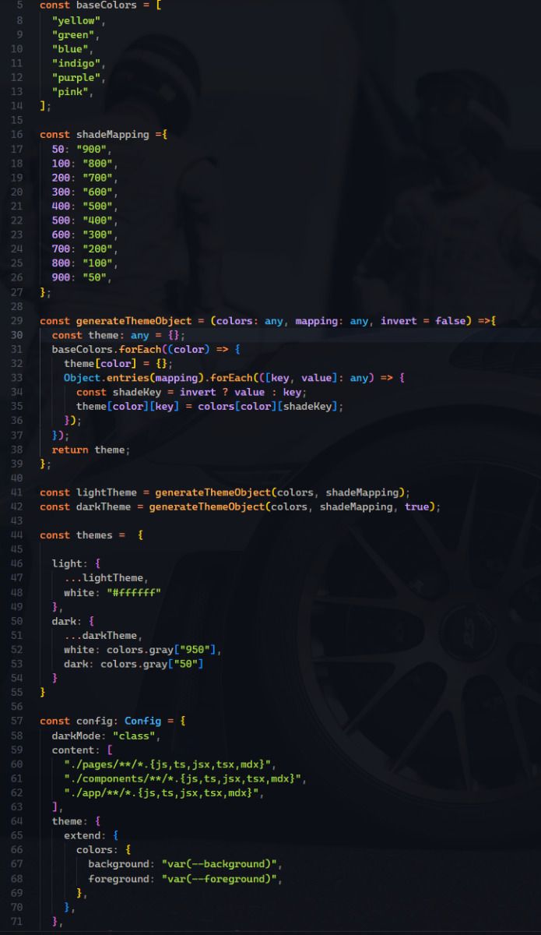The width and height of the screenshot is (541, 935).
Task: Click the 'true' argument in the darkTheme call
Action: [419, 506]
